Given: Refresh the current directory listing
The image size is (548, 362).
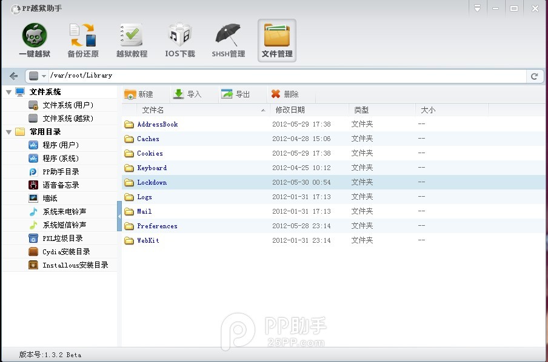Looking at the screenshot, I should pyautogui.click(x=534, y=76).
